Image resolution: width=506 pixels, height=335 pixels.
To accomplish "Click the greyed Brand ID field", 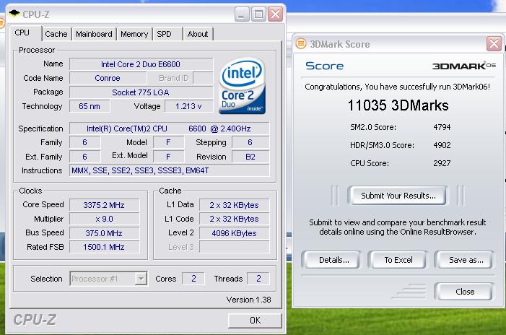I will pos(203,78).
